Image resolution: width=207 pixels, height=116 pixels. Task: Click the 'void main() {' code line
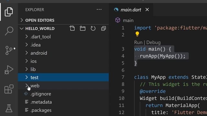[153, 49]
